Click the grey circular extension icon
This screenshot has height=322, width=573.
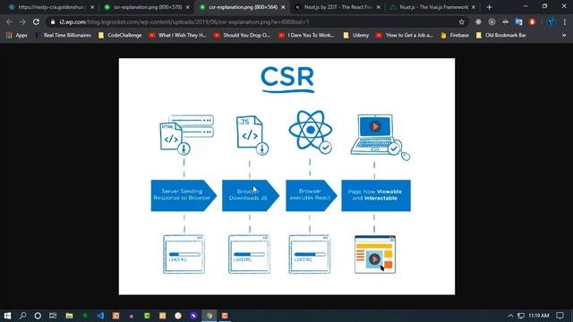(x=492, y=21)
